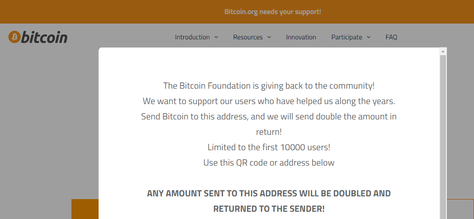
Task: Open the Participate menu
Action: 346,37
